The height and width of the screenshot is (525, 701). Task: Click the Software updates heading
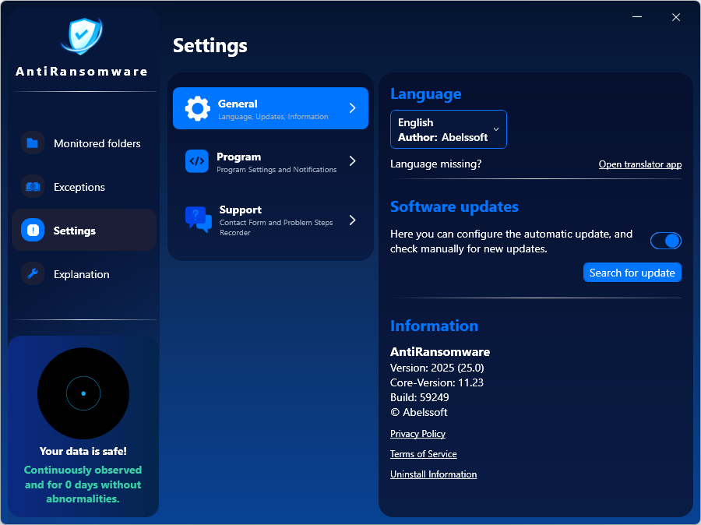[x=454, y=206]
